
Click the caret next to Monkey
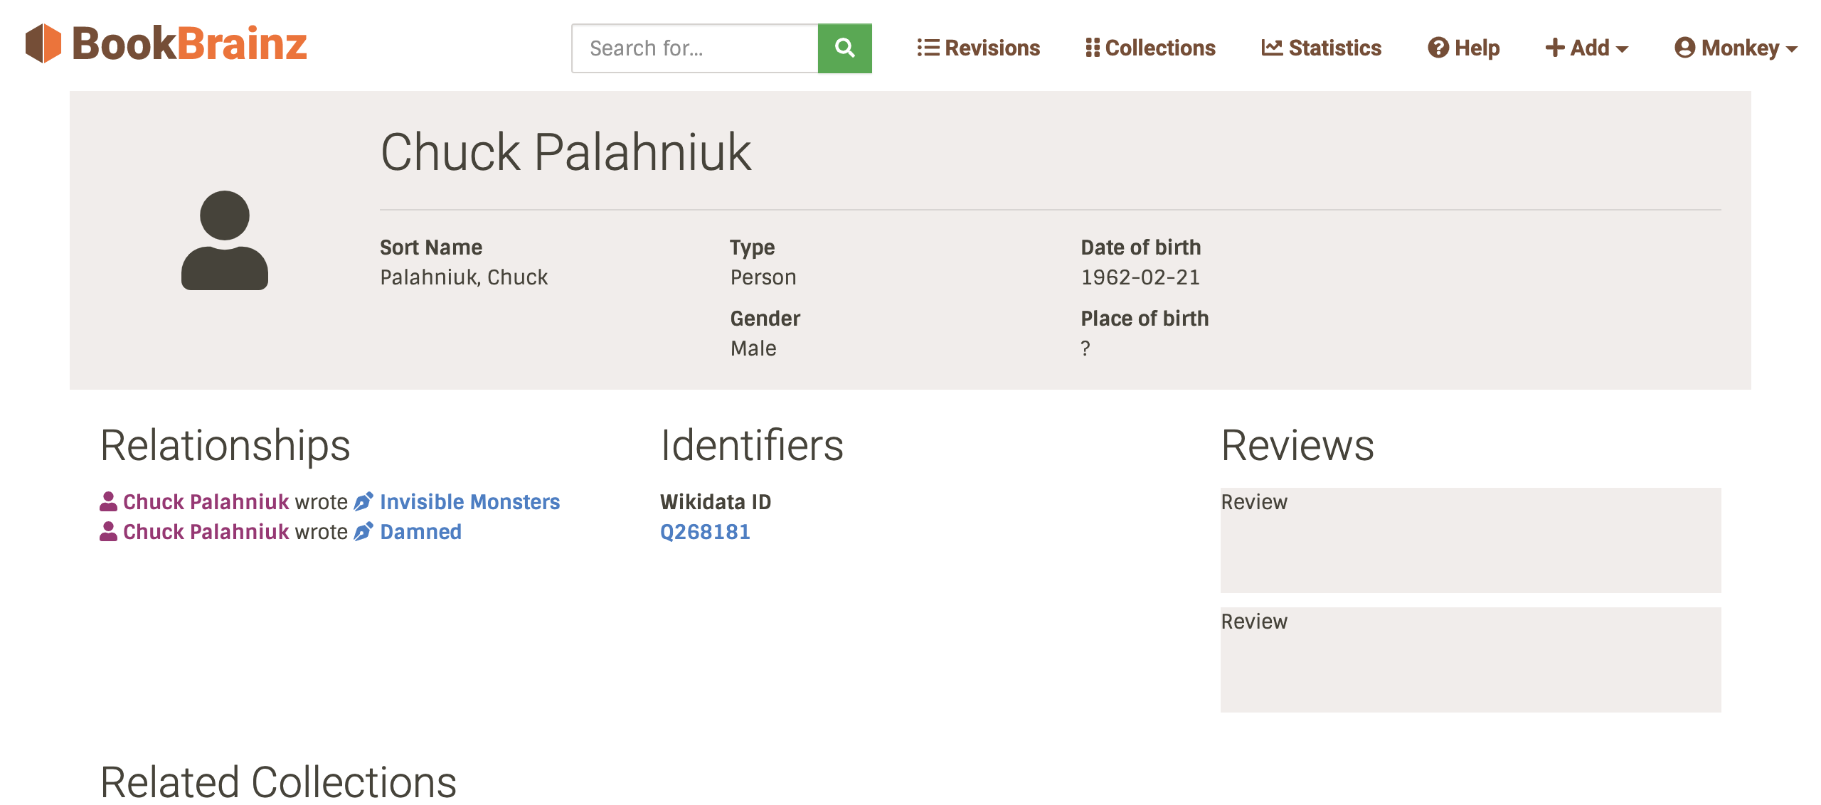(x=1792, y=49)
